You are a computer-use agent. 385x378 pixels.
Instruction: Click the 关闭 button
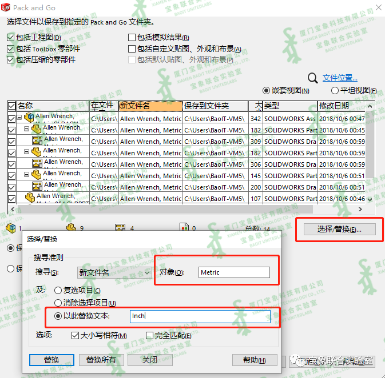click(150, 360)
